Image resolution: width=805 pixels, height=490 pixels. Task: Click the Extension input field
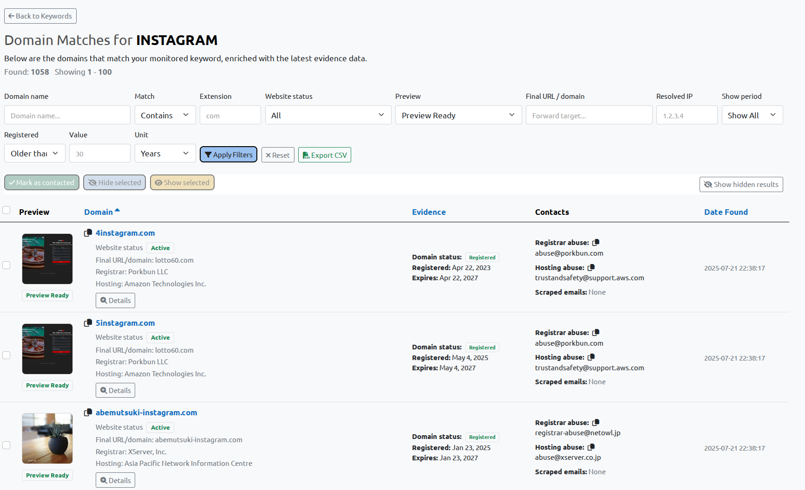click(230, 115)
